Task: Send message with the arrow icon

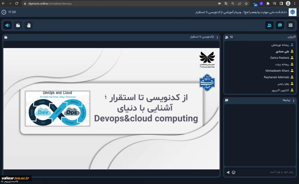Action: tap(228, 172)
